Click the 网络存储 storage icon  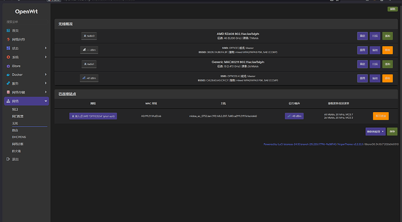tap(8, 92)
